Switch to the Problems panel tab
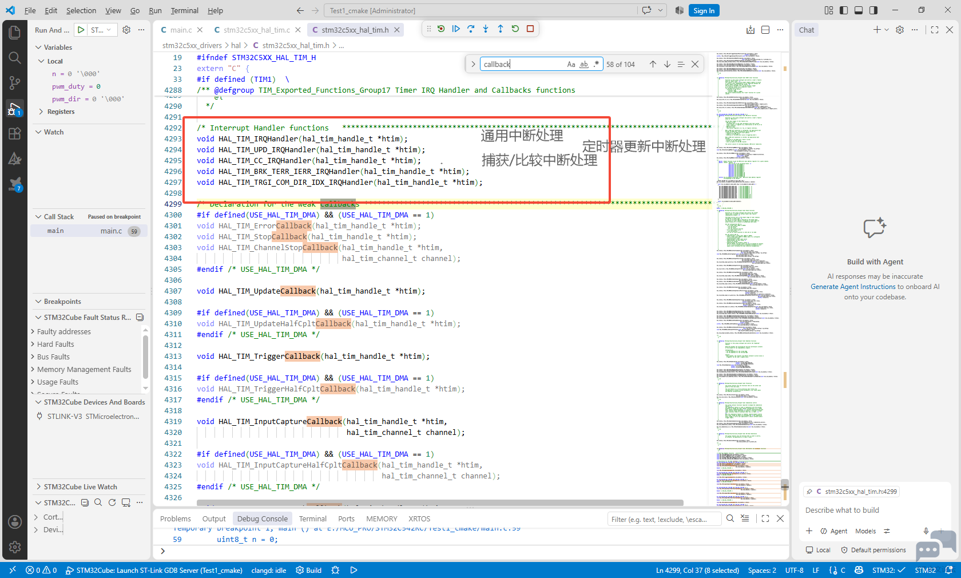 coord(176,519)
